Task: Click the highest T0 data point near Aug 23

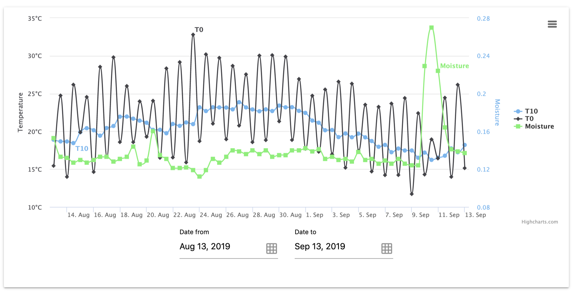Action: click(x=193, y=35)
